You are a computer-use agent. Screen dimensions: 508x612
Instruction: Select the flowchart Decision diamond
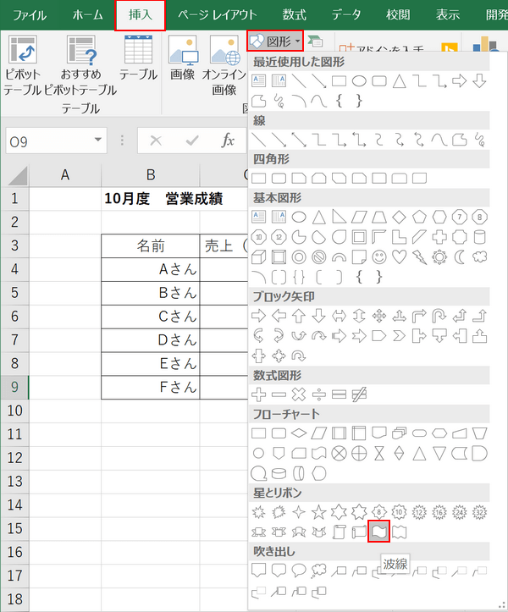click(299, 433)
